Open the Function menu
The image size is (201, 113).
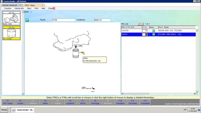(8, 8)
